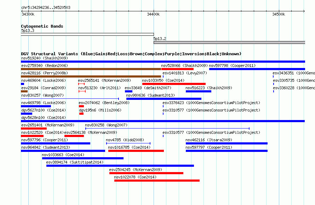
Task: Open the esv3360228 variant label
Action: click(x=294, y=88)
